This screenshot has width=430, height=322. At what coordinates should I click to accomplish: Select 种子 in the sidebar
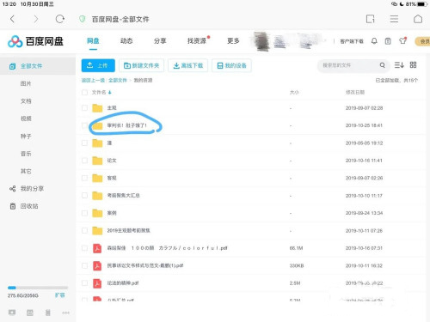click(26, 137)
